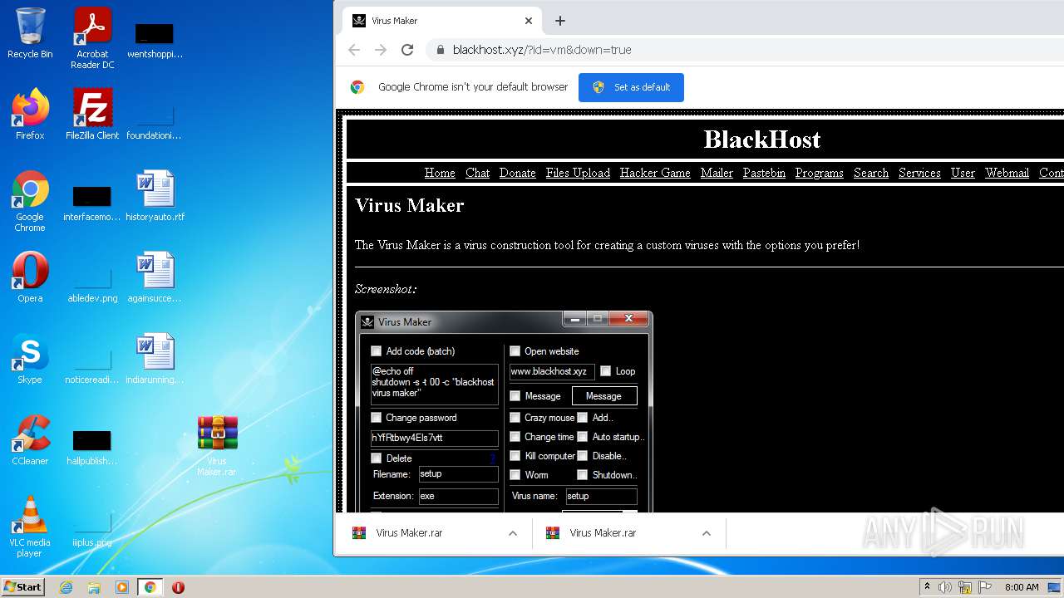1064x598 pixels.
Task: Enable the Delete checkbox
Action: (x=377, y=458)
